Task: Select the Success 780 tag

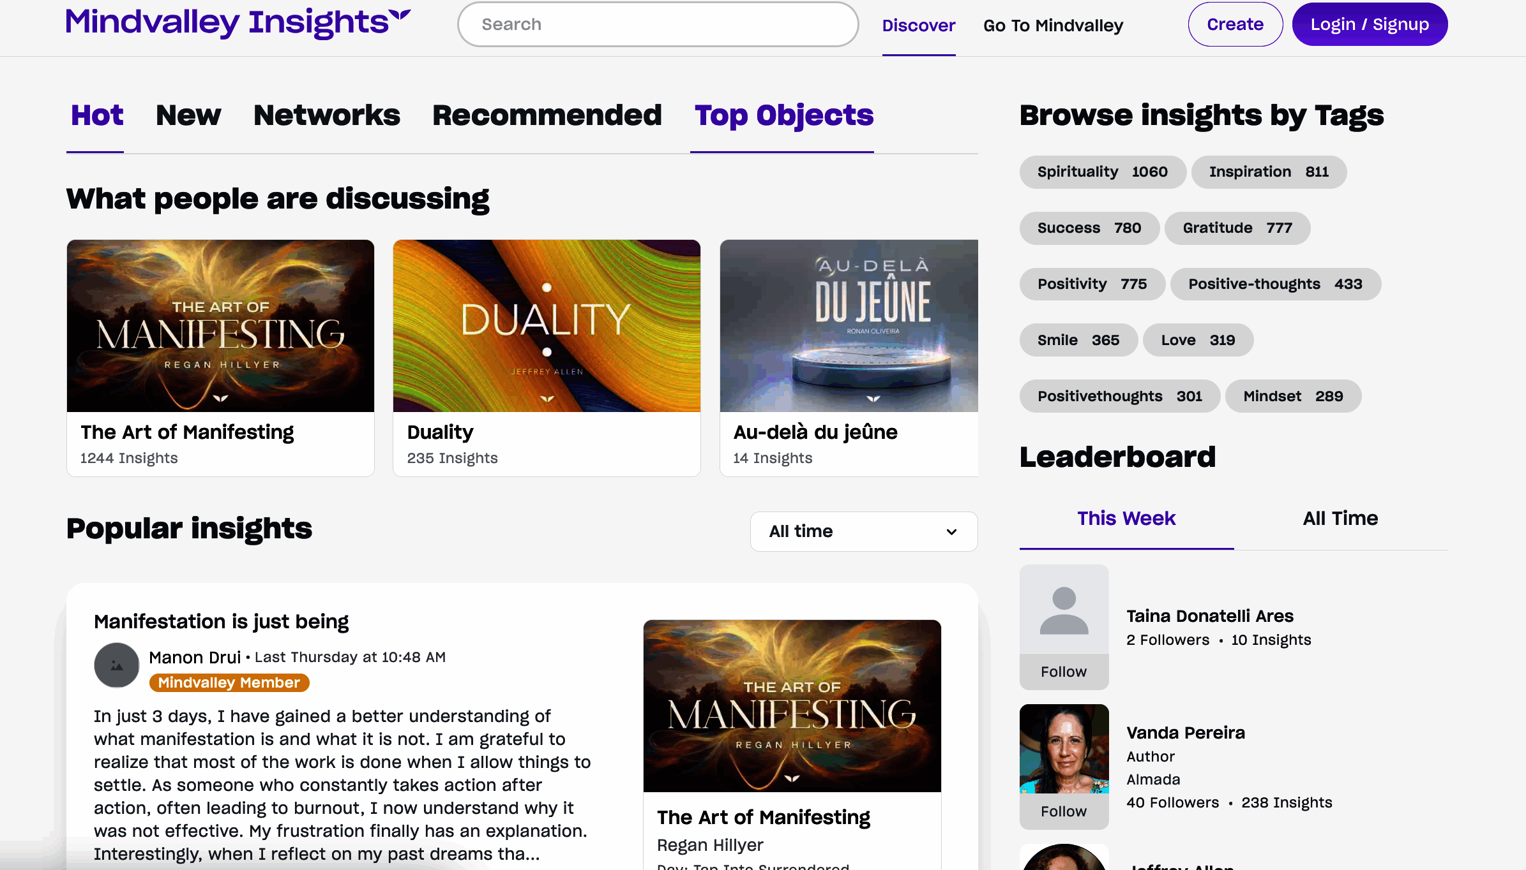Action: [x=1089, y=228]
